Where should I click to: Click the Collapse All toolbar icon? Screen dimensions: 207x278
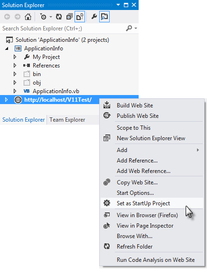click(69, 17)
